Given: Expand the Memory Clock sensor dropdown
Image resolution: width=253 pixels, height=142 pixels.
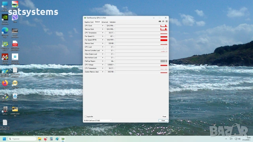Looking at the screenshot, I should click(x=103, y=29).
